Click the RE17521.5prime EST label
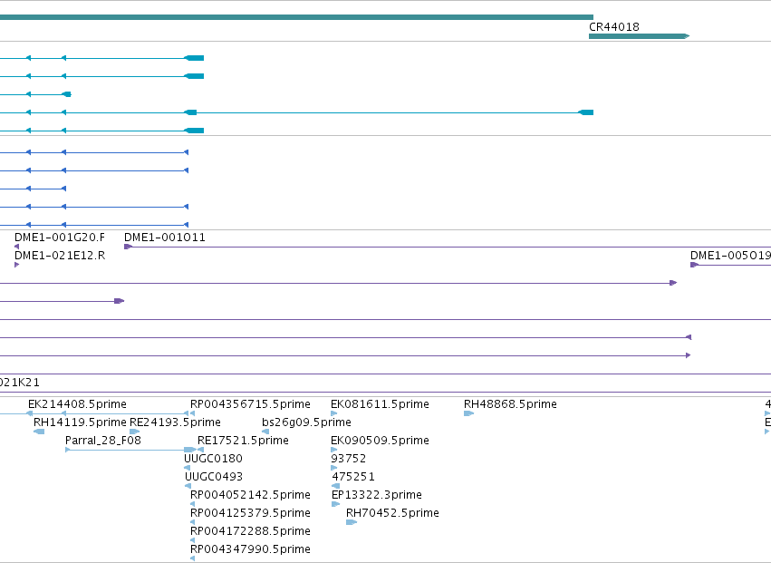 tap(243, 441)
